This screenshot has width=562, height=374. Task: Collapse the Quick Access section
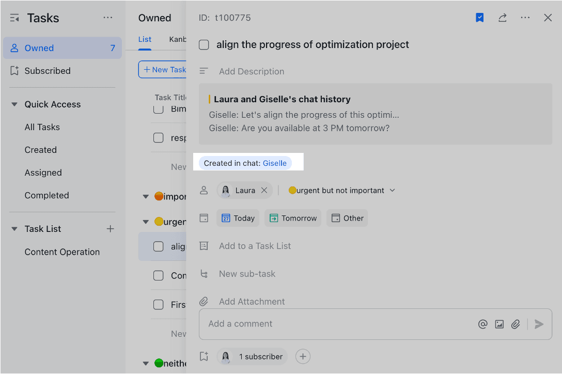pos(14,104)
